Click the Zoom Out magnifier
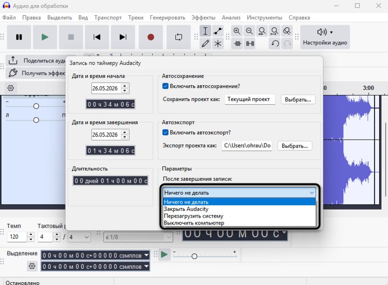Image resolution: width=388 pixels, height=285 pixels. (249, 31)
